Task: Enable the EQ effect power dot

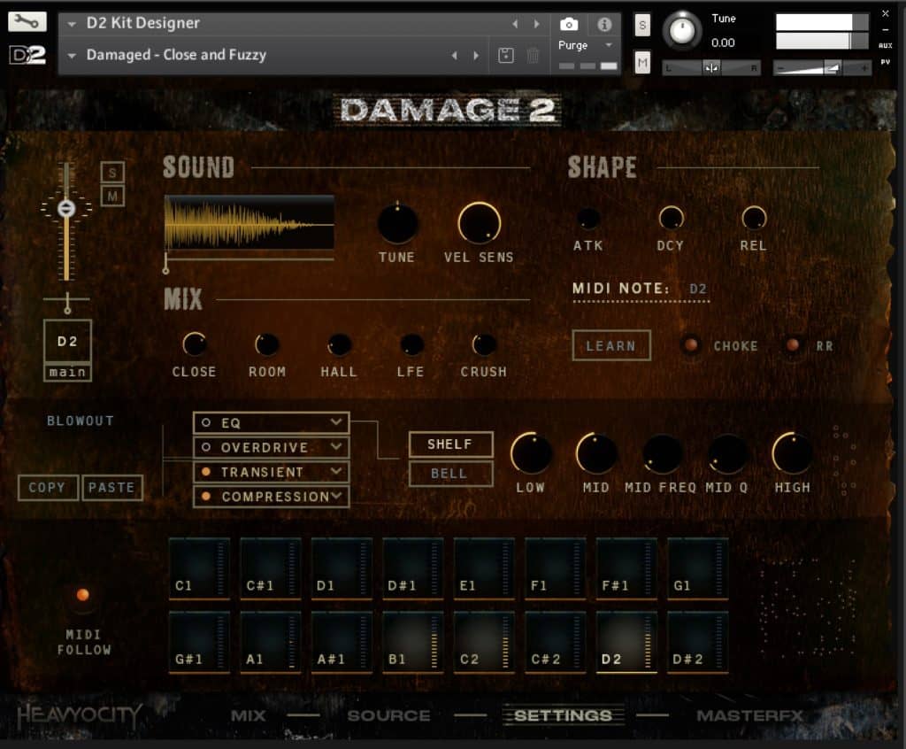Action: tap(205, 423)
